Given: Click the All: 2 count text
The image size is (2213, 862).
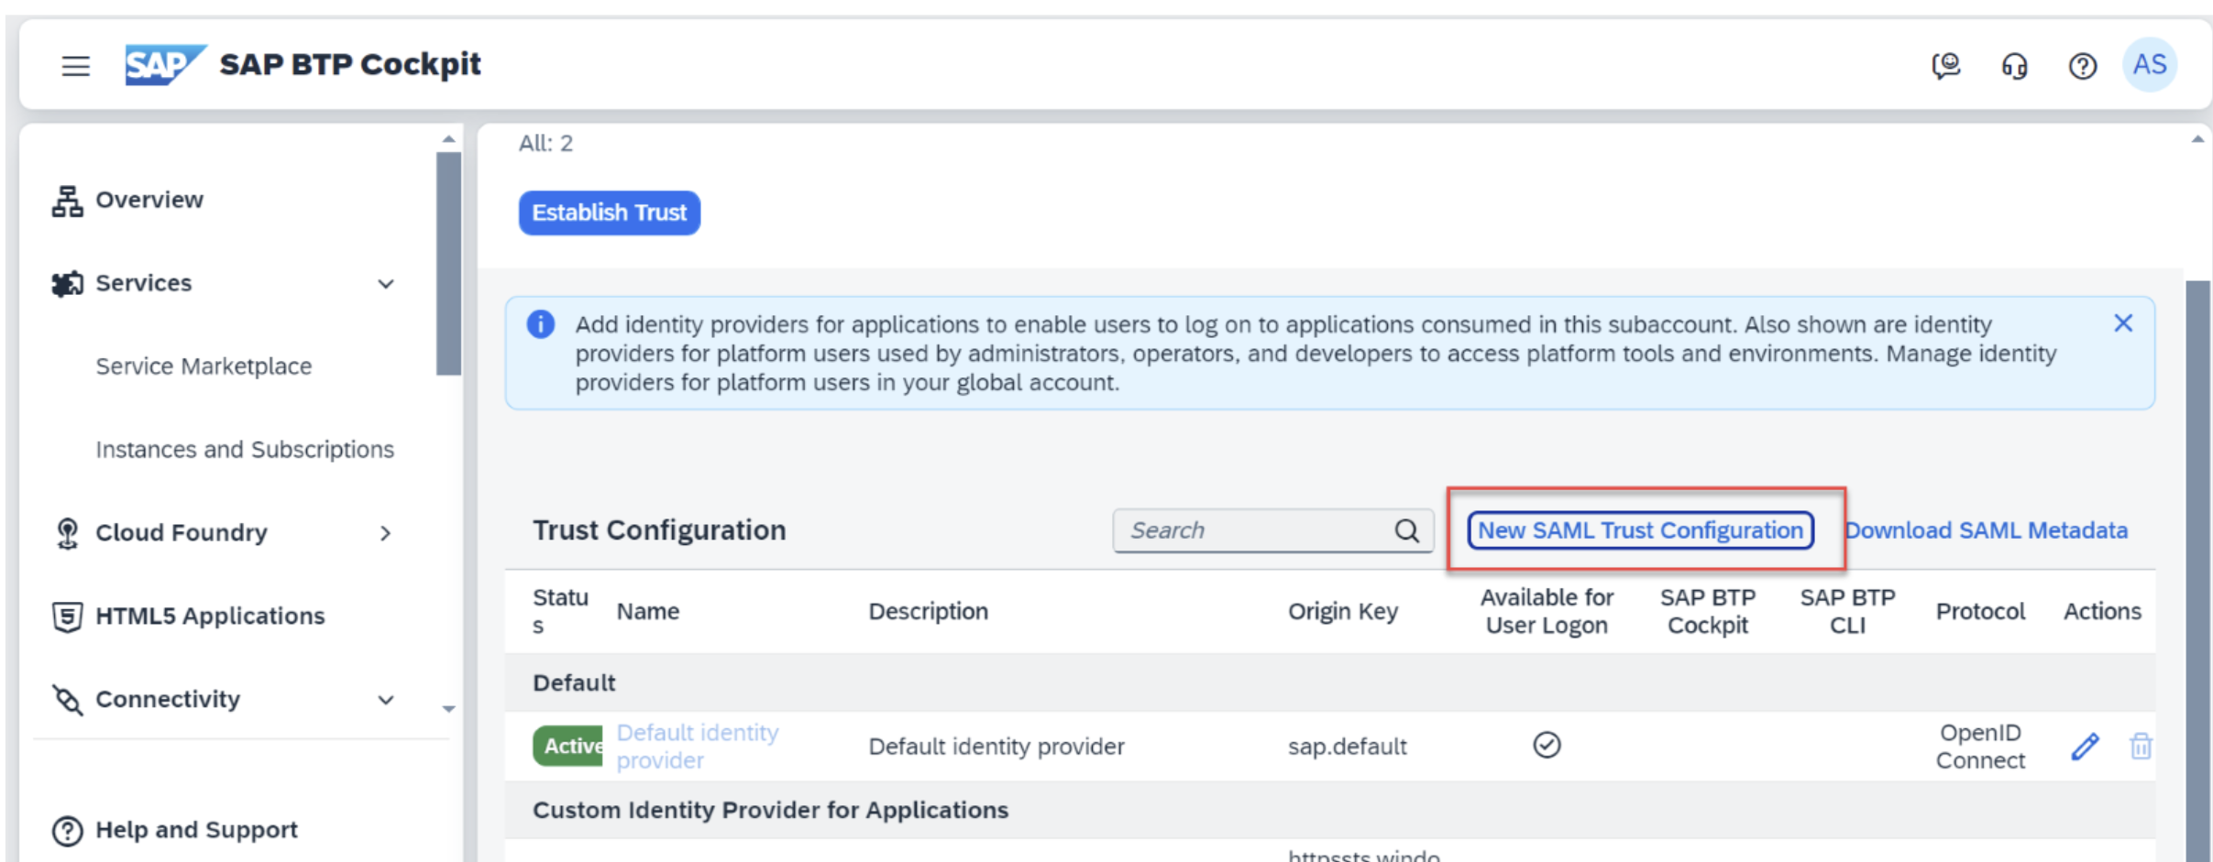Looking at the screenshot, I should pos(545,143).
